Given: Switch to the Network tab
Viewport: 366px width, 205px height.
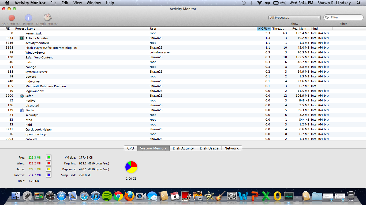Looking at the screenshot, I should pyautogui.click(x=231, y=148).
